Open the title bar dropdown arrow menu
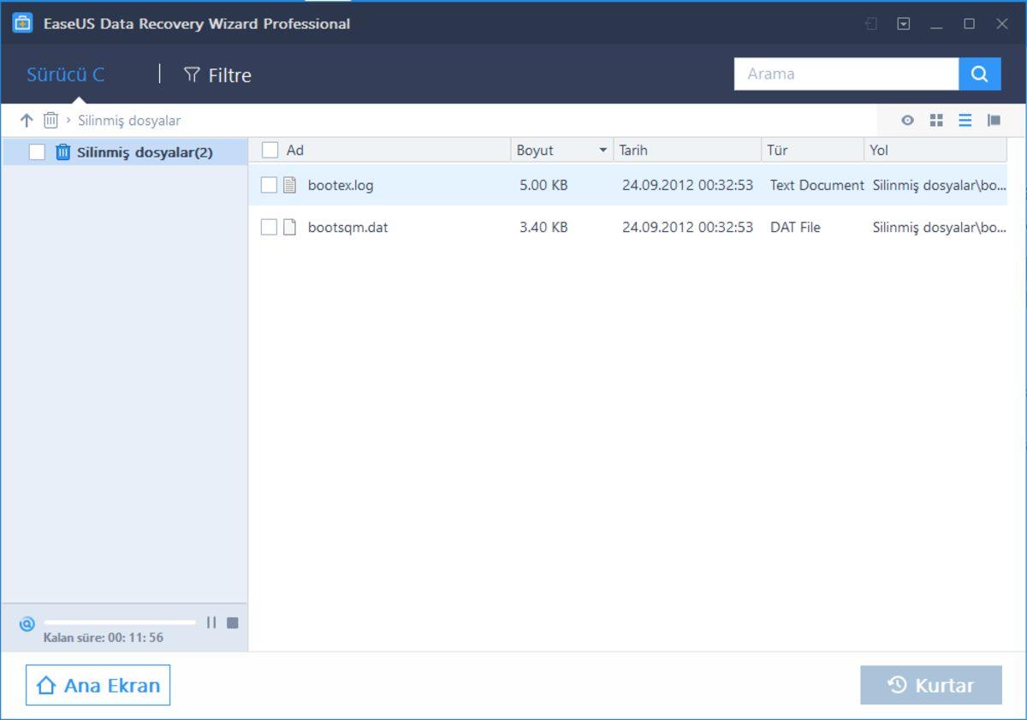The image size is (1027, 720). [902, 24]
